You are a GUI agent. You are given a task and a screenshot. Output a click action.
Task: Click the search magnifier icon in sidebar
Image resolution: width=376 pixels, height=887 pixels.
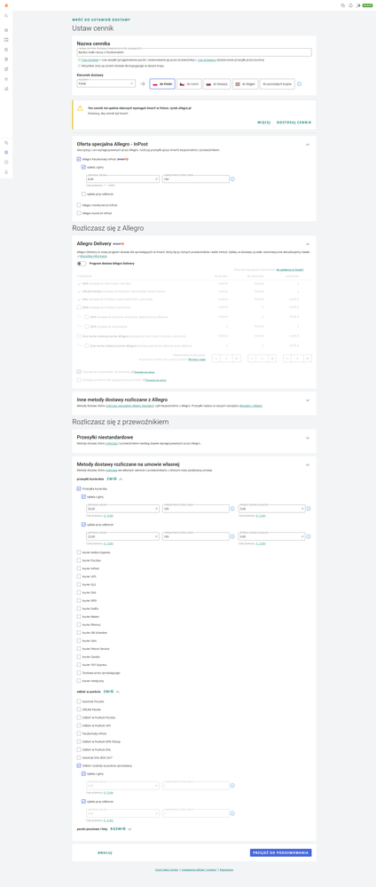6,16
